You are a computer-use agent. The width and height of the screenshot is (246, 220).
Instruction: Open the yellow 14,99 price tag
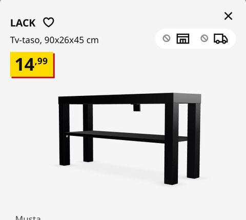32,65
